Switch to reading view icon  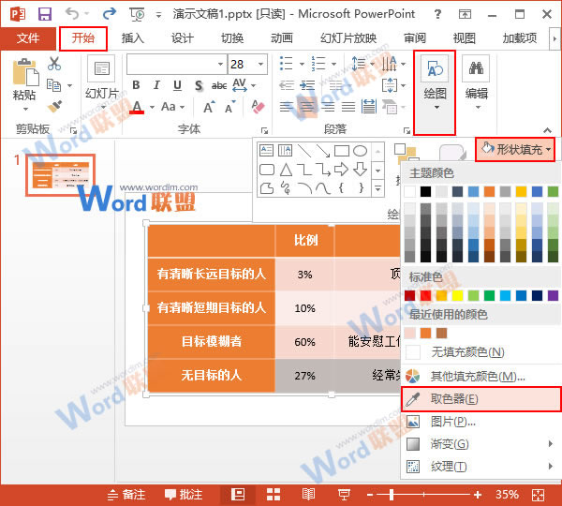[x=308, y=495]
